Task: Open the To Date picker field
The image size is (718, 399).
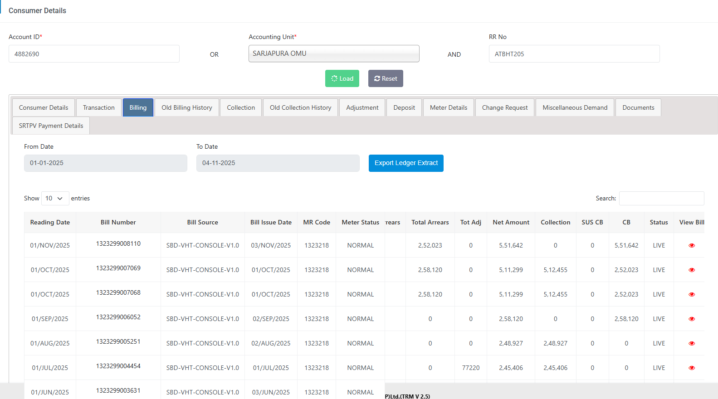Action: point(278,163)
